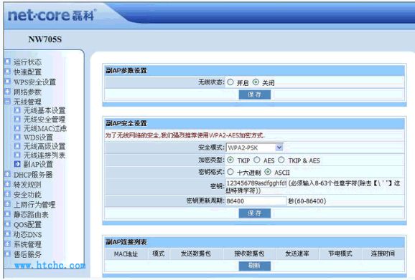
Task: Open 无线高级设置 menu item
Action: click(45, 146)
